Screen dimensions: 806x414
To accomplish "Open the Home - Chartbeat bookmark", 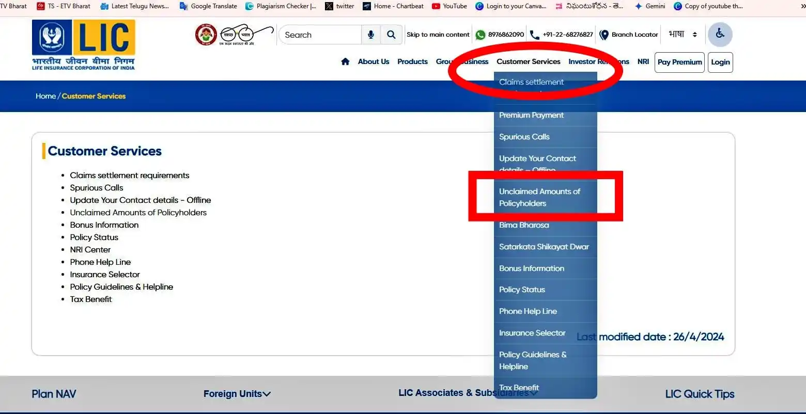I will pos(393,6).
